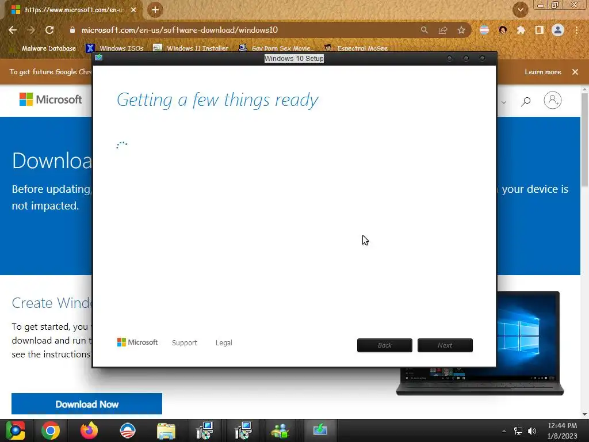Dismiss the Chrome update notice bar
This screenshot has height=442, width=589.
(575, 72)
